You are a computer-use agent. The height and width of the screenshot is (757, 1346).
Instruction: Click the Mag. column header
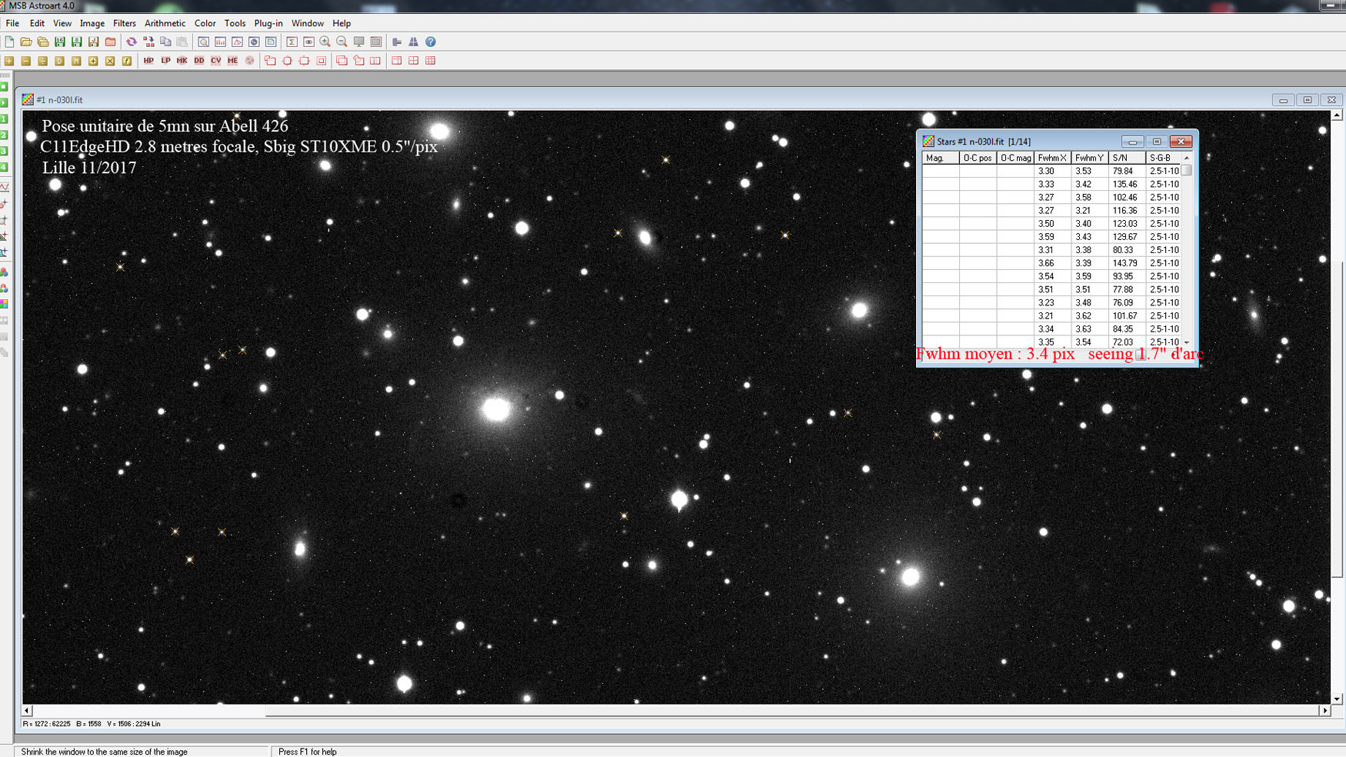pos(941,158)
